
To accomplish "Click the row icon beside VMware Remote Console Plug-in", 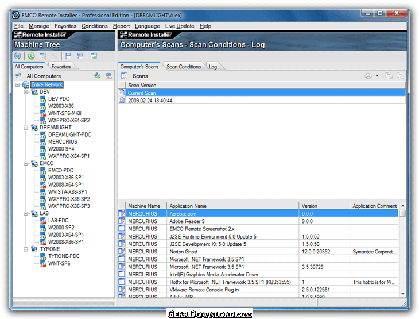I will [122, 289].
